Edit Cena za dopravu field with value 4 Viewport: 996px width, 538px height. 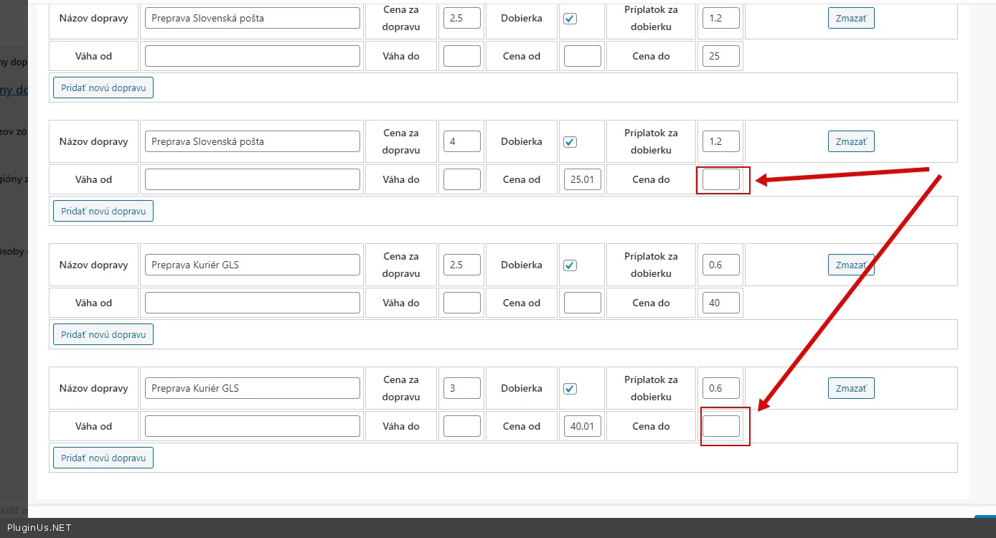461,141
